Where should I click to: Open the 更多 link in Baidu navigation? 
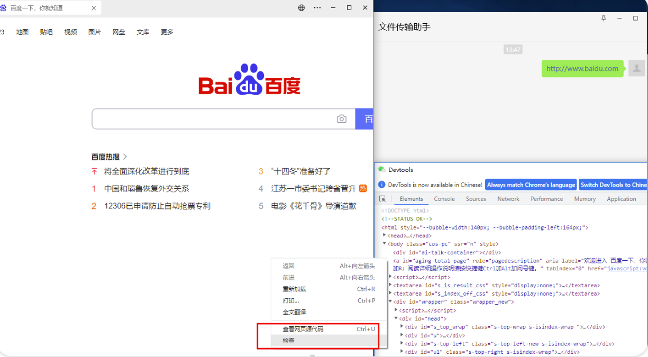click(x=167, y=32)
